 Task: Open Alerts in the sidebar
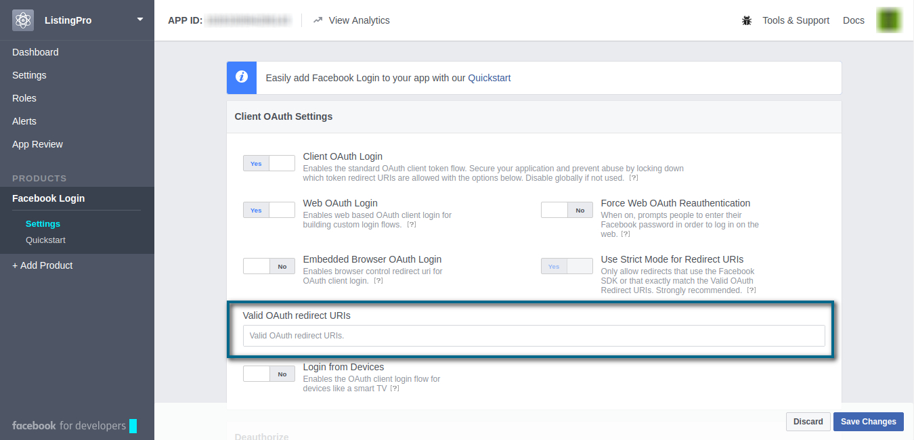tap(24, 121)
